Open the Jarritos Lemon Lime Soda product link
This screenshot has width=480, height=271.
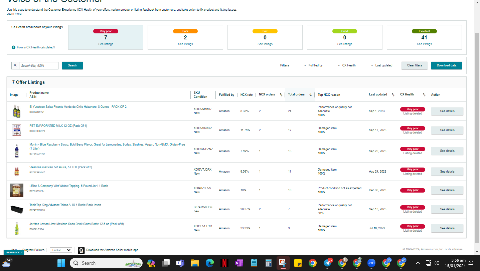(x=76, y=224)
